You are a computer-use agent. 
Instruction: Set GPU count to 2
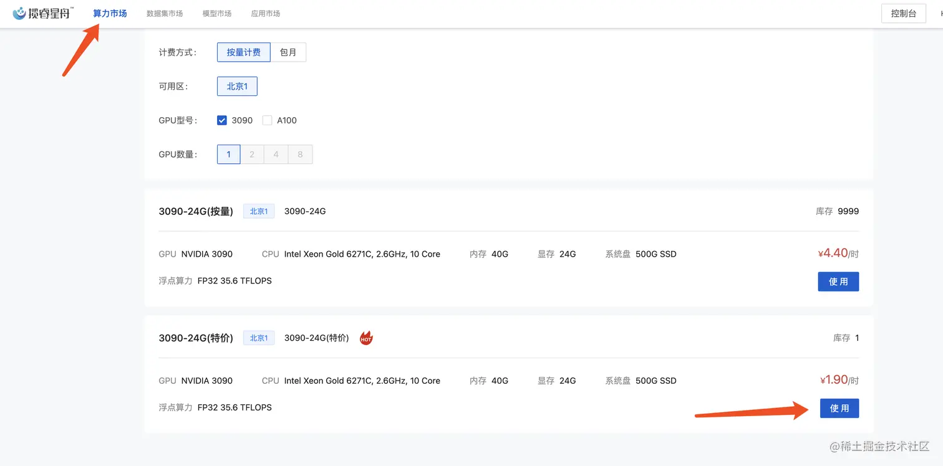pos(252,154)
